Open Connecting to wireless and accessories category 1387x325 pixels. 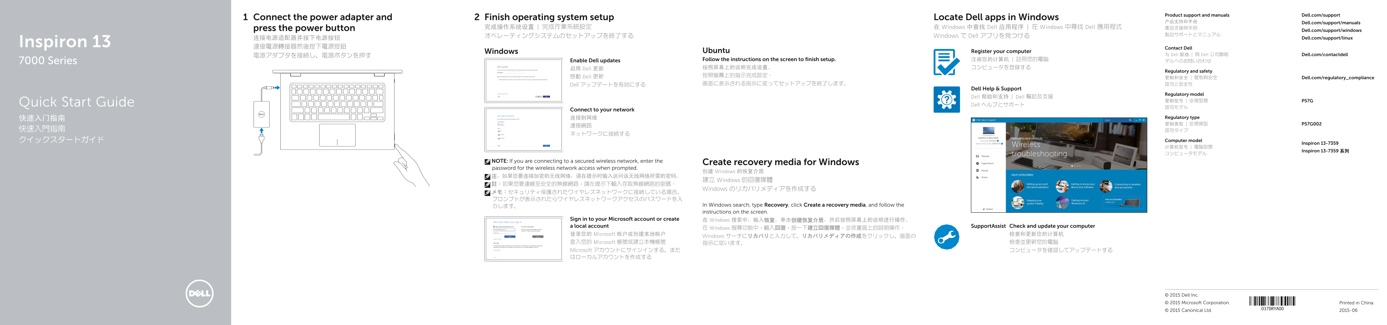point(1120,186)
